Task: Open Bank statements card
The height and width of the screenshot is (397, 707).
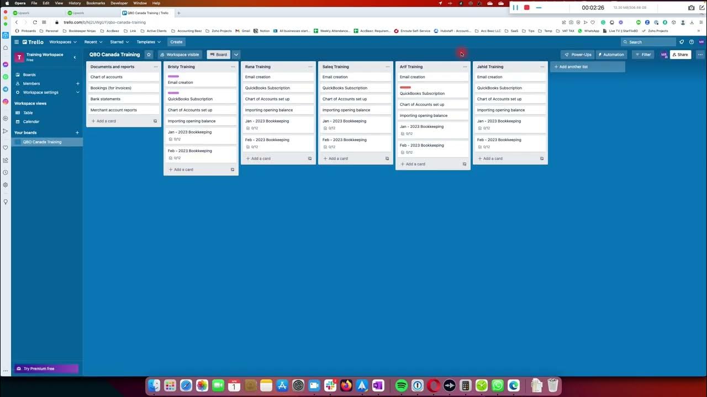Action: click(x=124, y=99)
